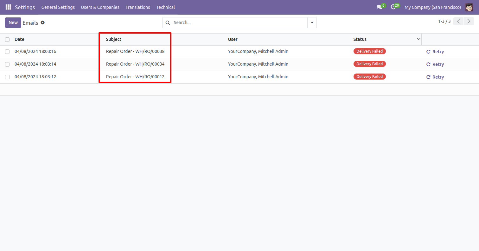Go to previous page arrow
Screen dimensions: 479x251
(x=458, y=21)
